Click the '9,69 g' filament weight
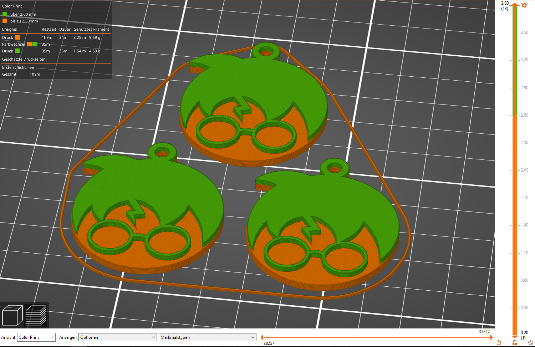The image size is (535, 347). pyautogui.click(x=95, y=37)
